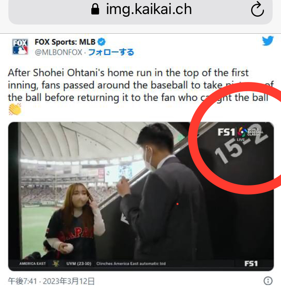The image size is (281, 292).
Task: Click the reload page icon in address bar
Action: click(257, 9)
